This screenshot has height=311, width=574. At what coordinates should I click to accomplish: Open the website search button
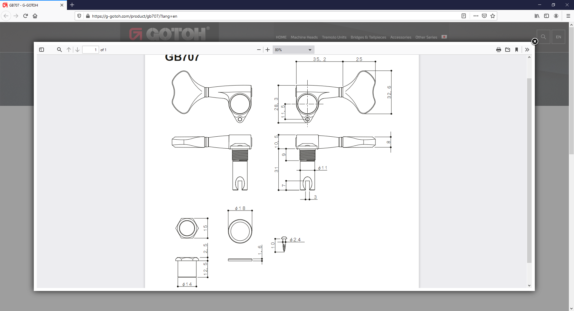point(543,37)
